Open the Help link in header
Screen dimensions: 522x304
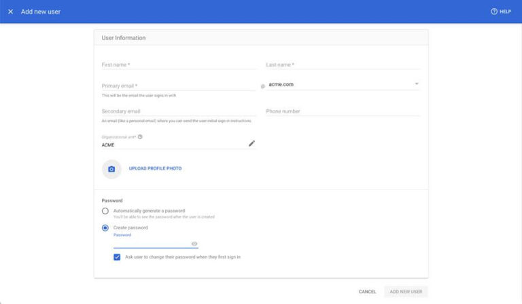coord(501,12)
